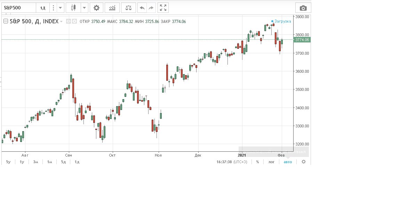The width and height of the screenshot is (416, 206).
Task: Open the S&P 500 legend dropdown arrow
Action: [x=61, y=22]
